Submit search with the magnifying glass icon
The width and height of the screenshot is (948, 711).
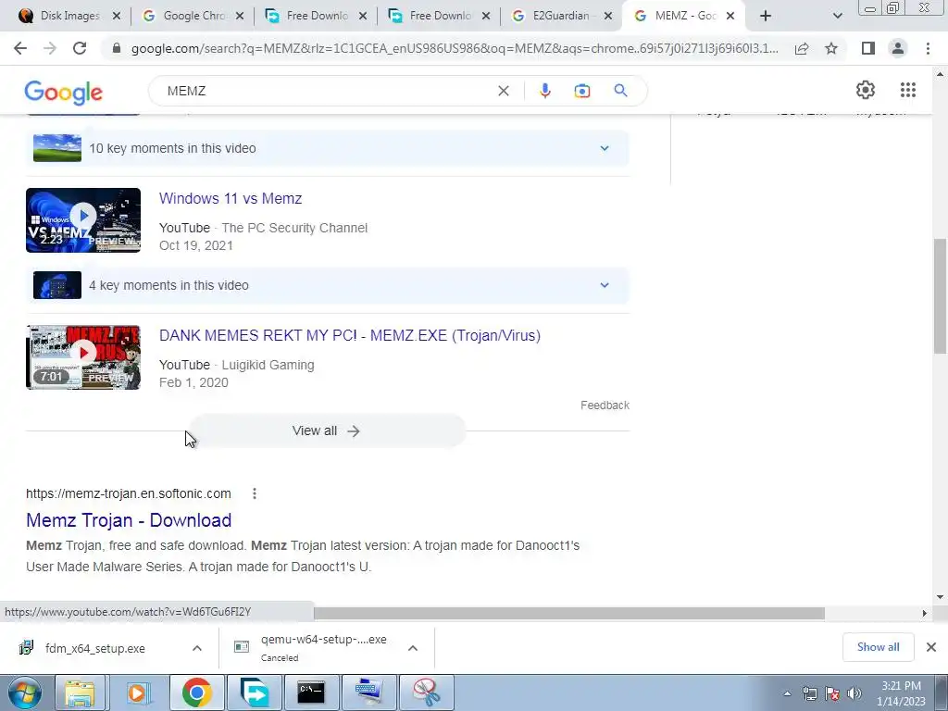coord(620,91)
